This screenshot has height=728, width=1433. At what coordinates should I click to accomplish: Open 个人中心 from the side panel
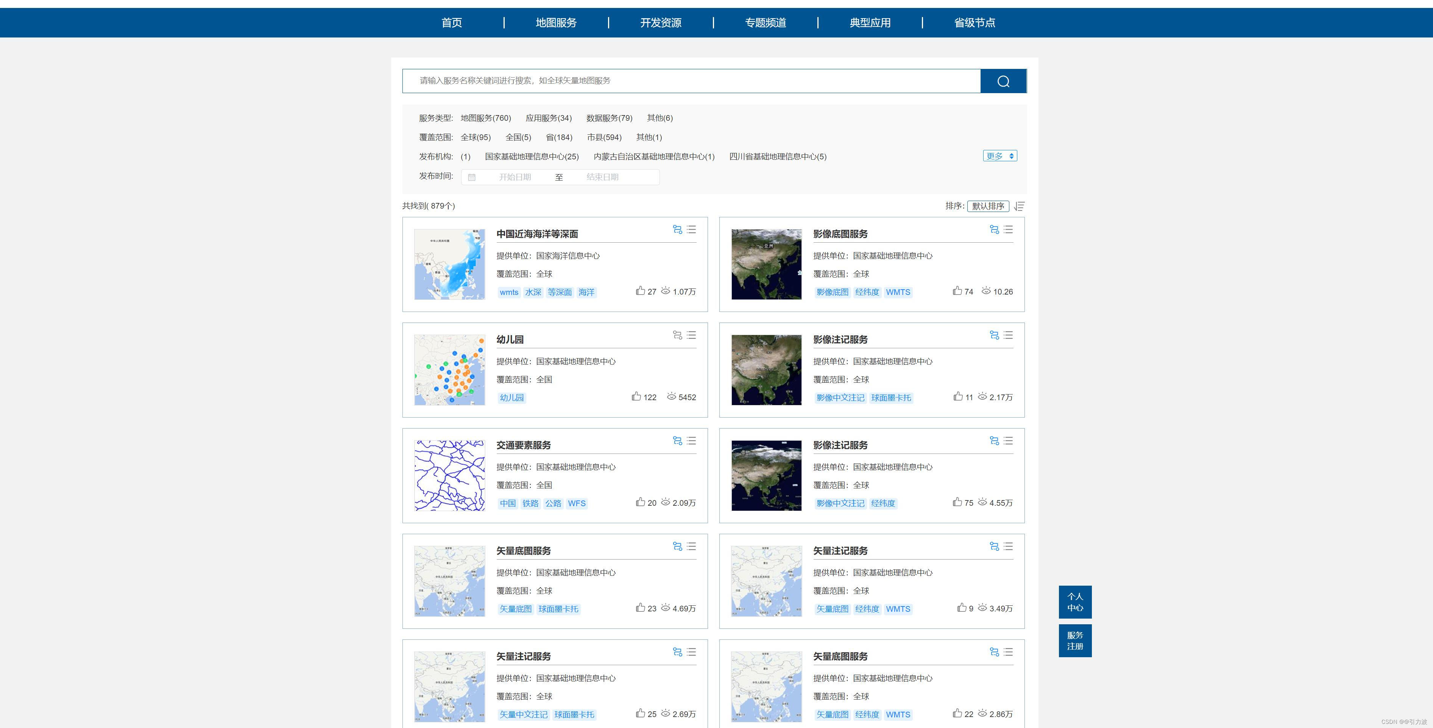(1075, 602)
